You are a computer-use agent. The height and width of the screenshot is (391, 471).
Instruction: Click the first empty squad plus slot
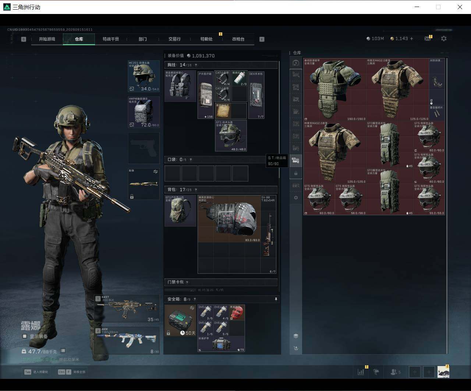[415, 372]
